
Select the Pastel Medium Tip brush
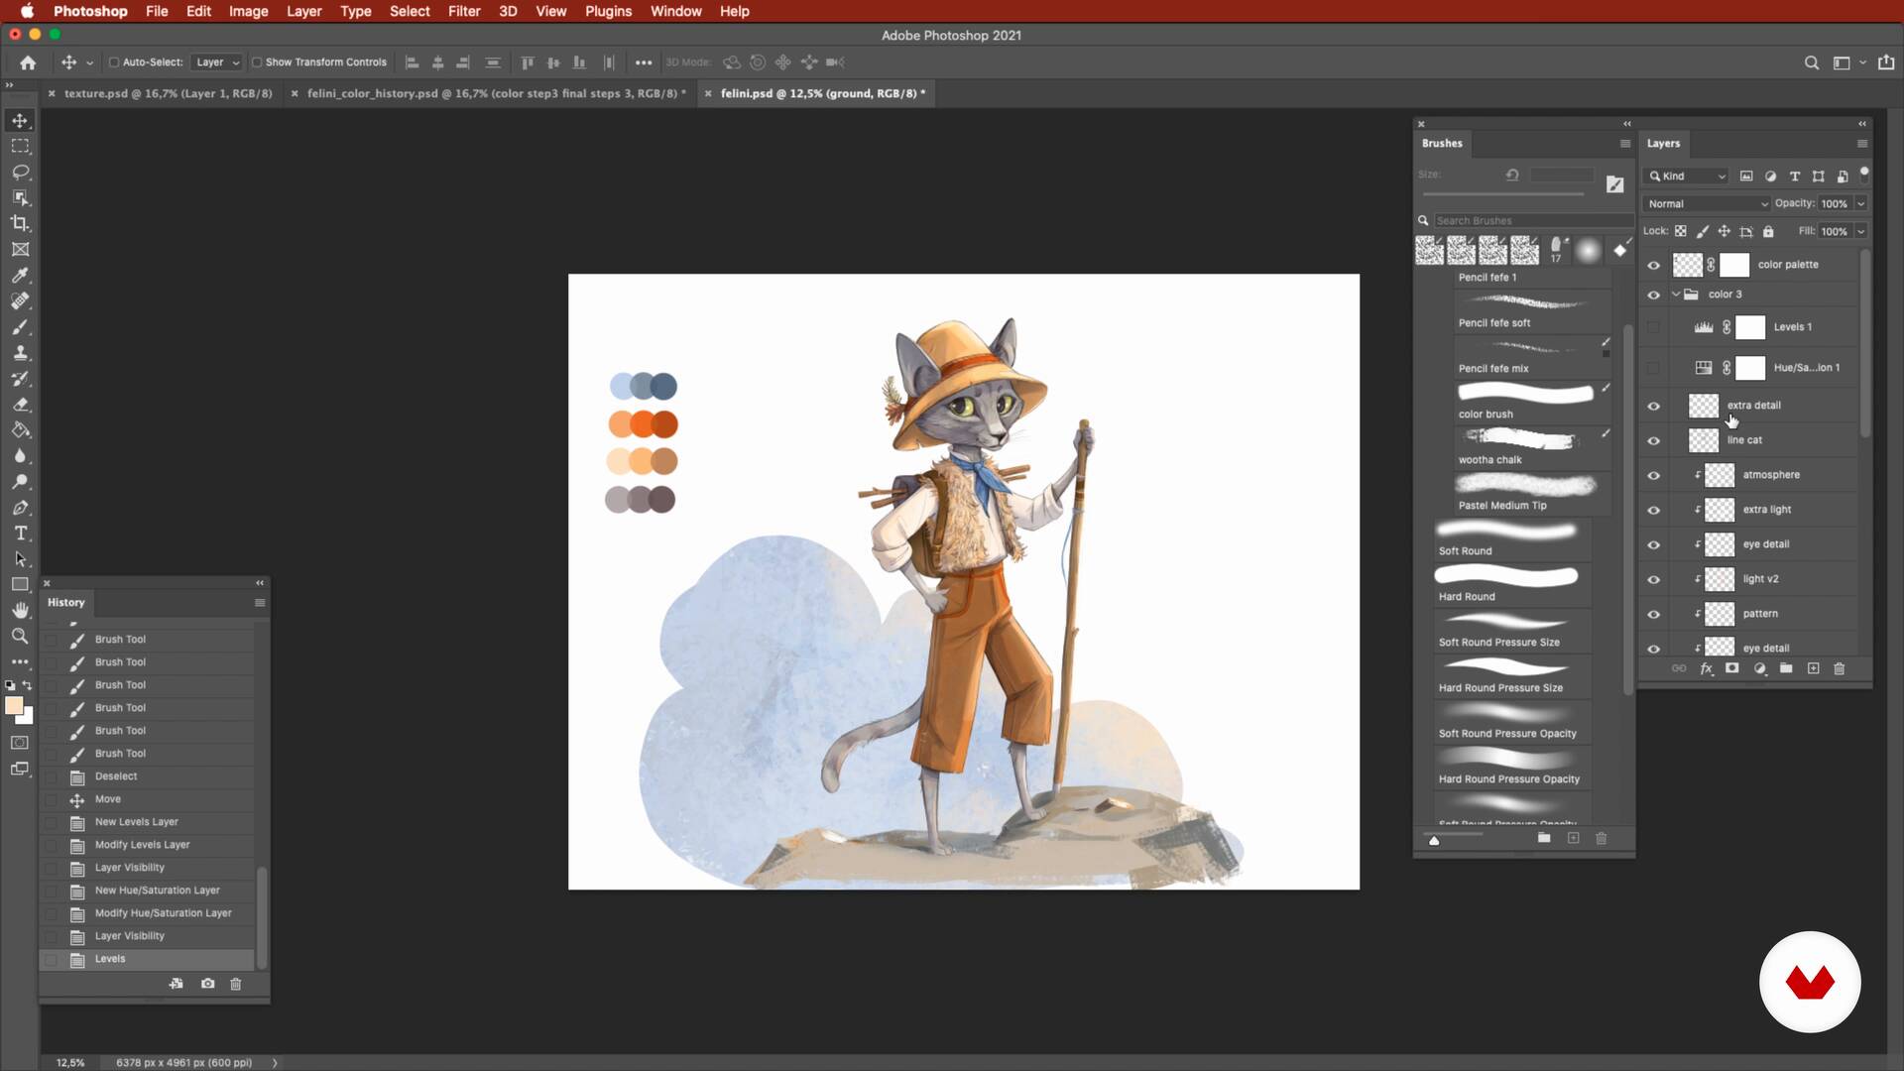pyautogui.click(x=1532, y=494)
